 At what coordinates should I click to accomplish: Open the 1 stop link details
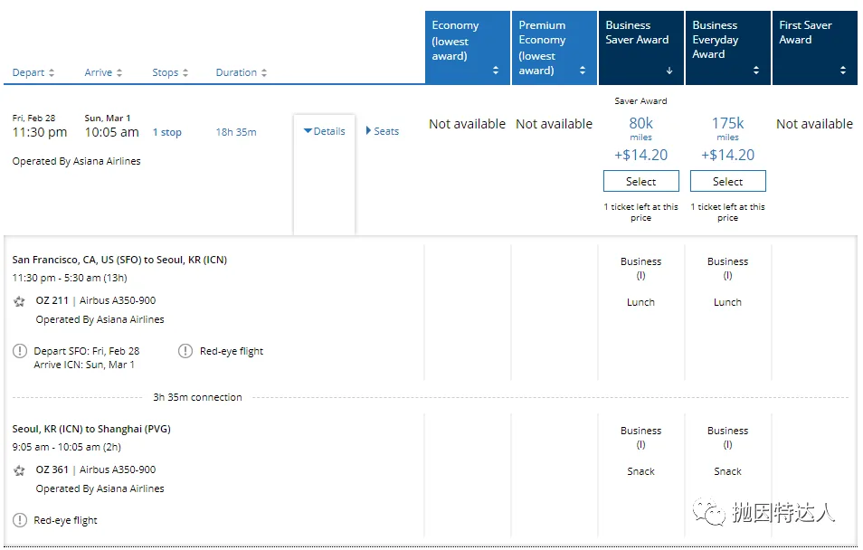(x=167, y=132)
